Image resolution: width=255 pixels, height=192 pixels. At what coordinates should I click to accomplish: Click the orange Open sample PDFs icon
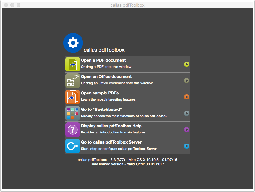pyautogui.click(x=72, y=97)
